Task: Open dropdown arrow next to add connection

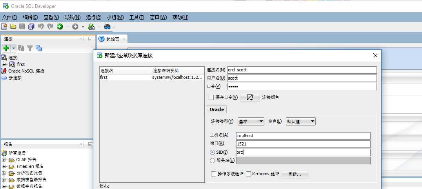Action: click(13, 48)
